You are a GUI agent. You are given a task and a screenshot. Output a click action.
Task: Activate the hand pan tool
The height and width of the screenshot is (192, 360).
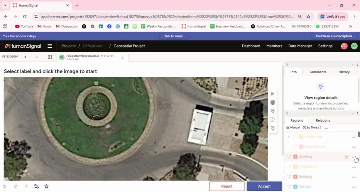click(x=273, y=102)
